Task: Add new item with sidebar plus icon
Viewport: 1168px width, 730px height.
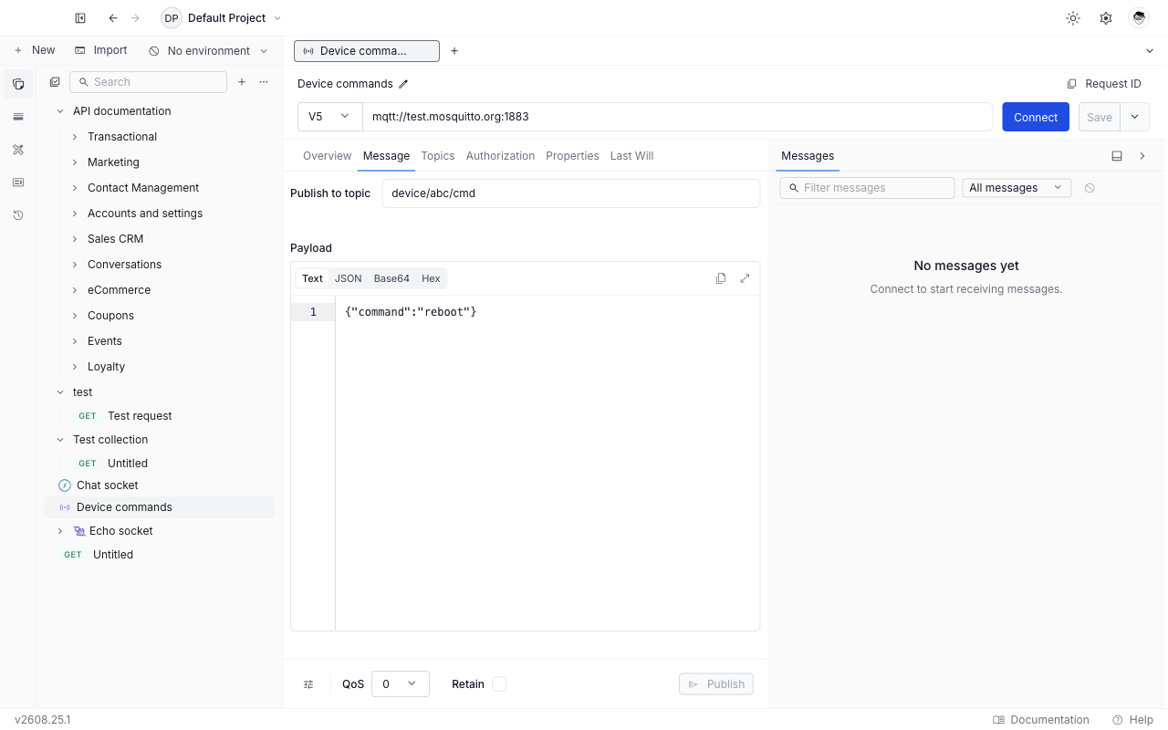Action: point(242,82)
